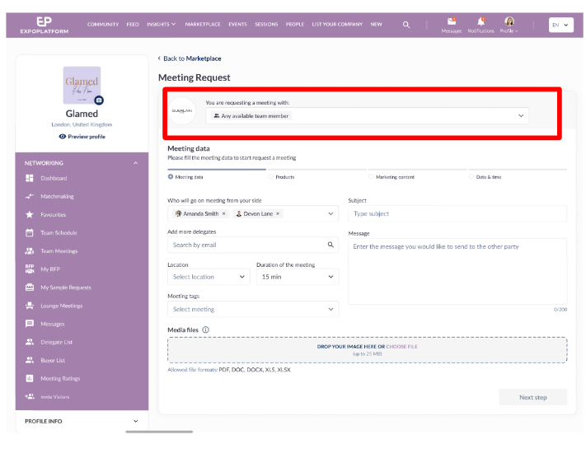Go back to Marketplace
The image size is (586, 472).
click(190, 58)
